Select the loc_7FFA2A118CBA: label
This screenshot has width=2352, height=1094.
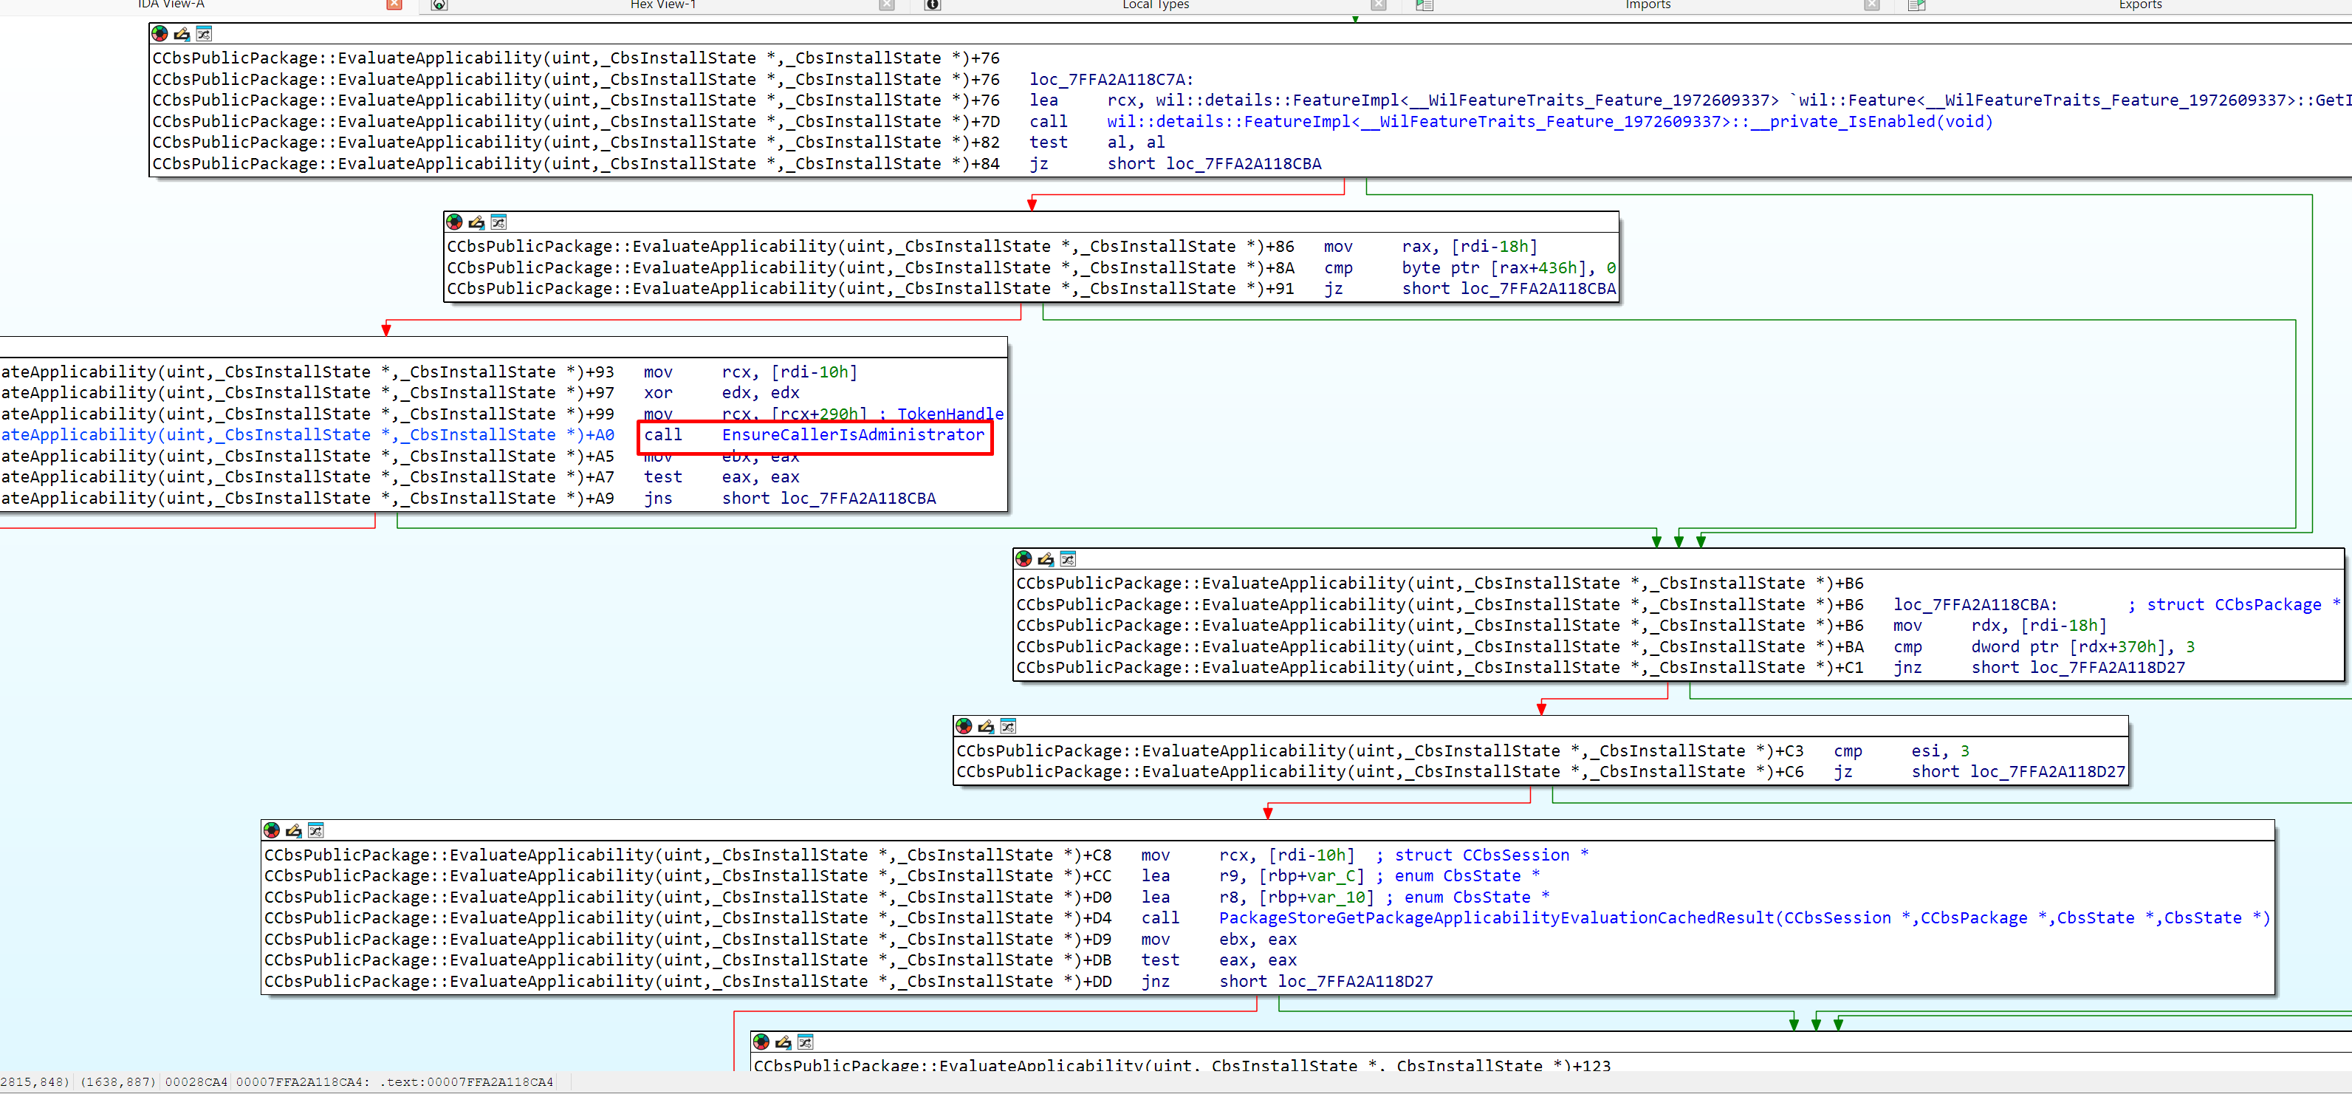1975,604
